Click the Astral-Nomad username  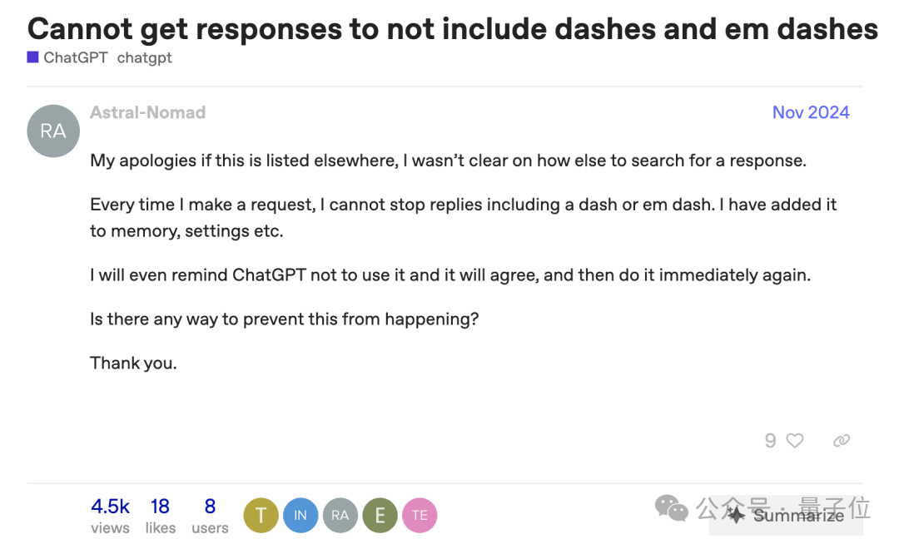(147, 111)
